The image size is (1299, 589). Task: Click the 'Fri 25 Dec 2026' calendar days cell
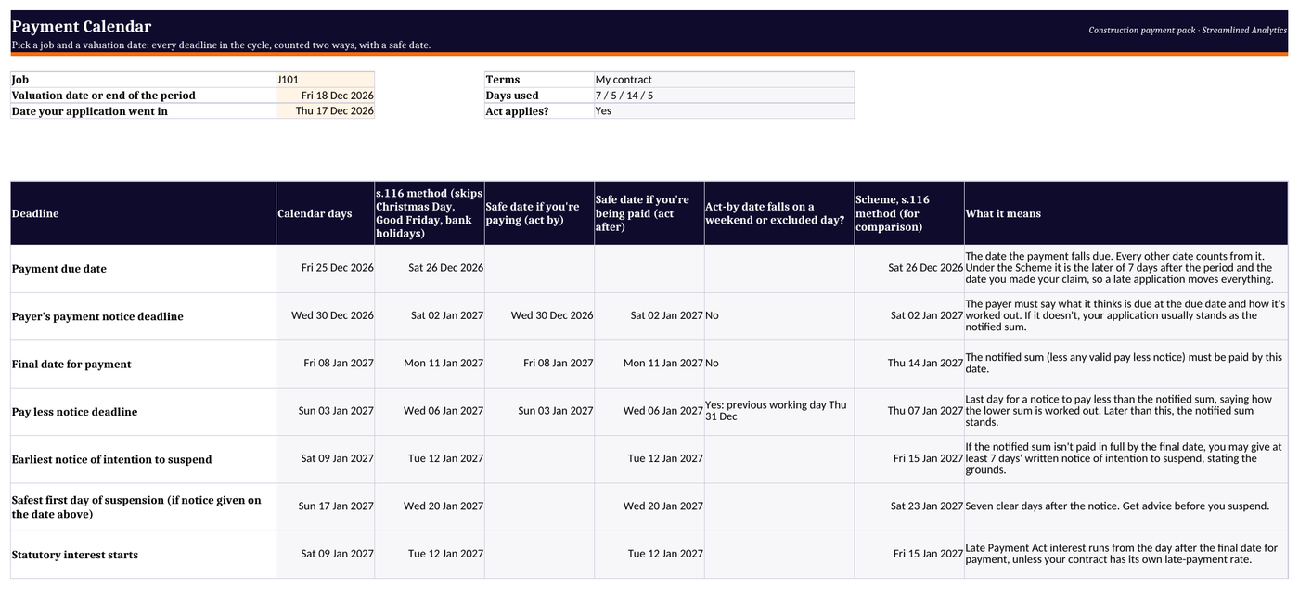[326, 268]
